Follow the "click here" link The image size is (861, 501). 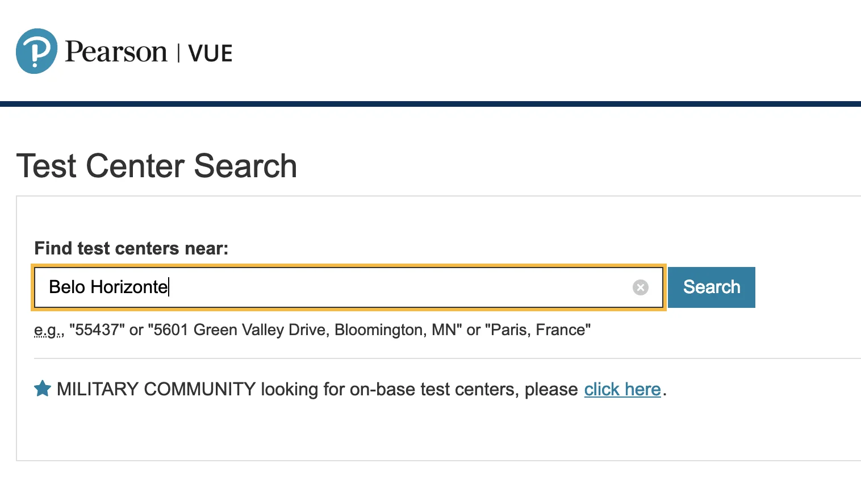pyautogui.click(x=622, y=390)
